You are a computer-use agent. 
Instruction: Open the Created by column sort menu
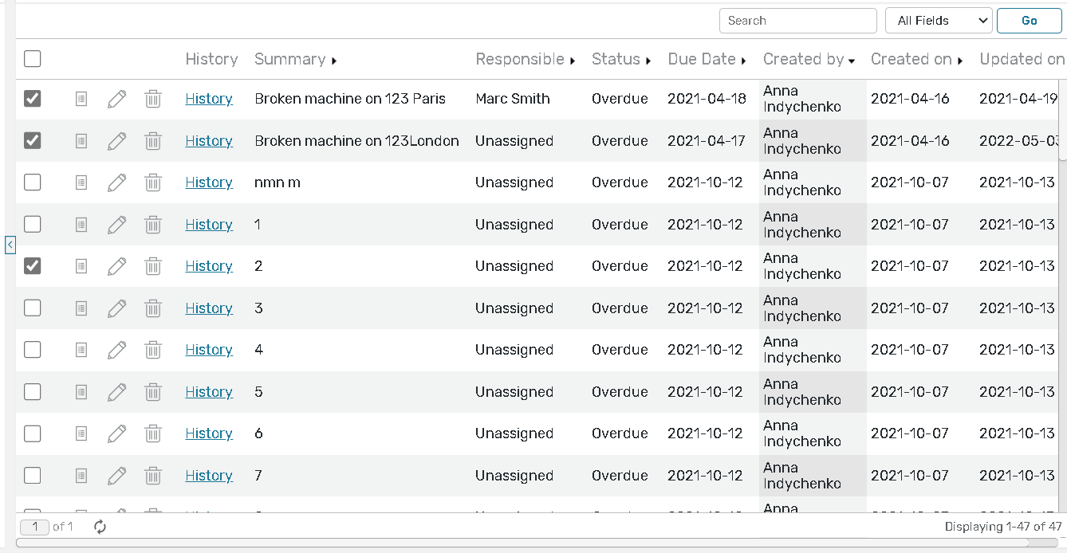[852, 61]
